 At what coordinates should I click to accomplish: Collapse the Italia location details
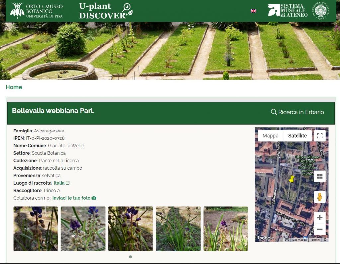(68, 183)
